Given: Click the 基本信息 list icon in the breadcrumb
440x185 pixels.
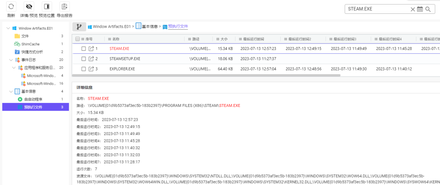Looking at the screenshot, I should pyautogui.click(x=139, y=26).
